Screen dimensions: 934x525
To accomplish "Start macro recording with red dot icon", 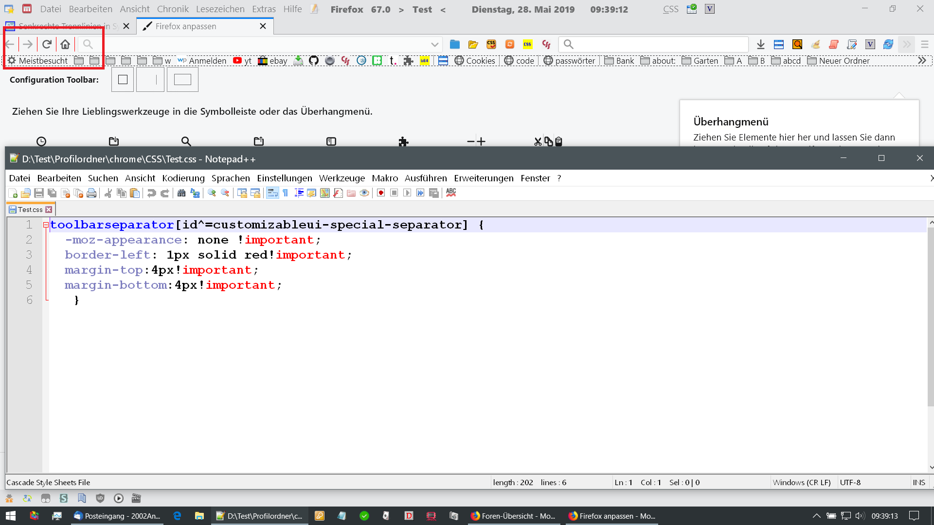I will 381,193.
